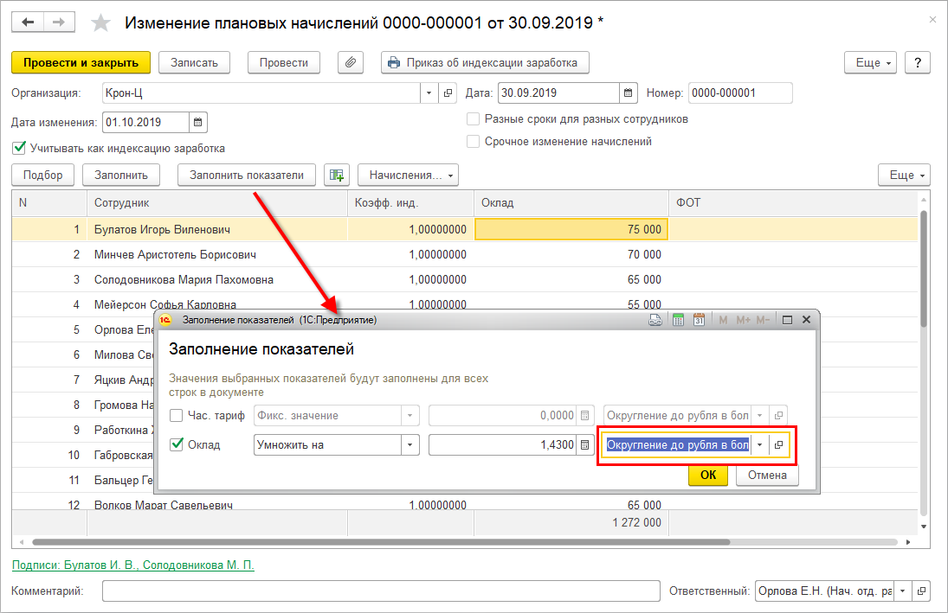
Task: Click the calendar icon in dialog title bar
Action: [699, 320]
